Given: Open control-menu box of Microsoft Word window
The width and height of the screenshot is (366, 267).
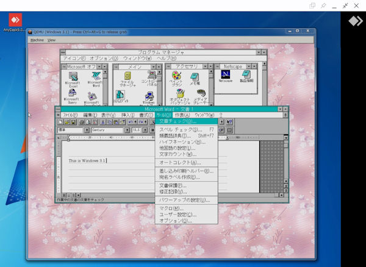Looking at the screenshot, I should (58, 109).
